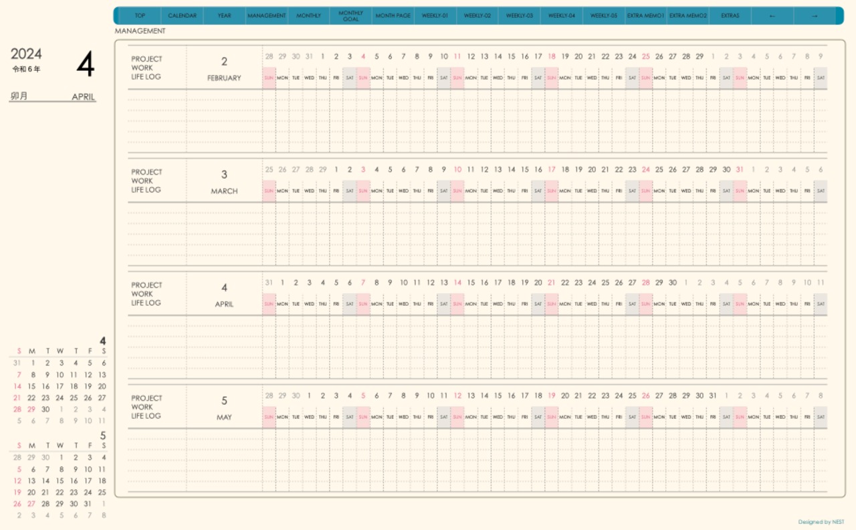The image size is (856, 530).
Task: Click date 30 in the April timeline
Action: tap(673, 283)
